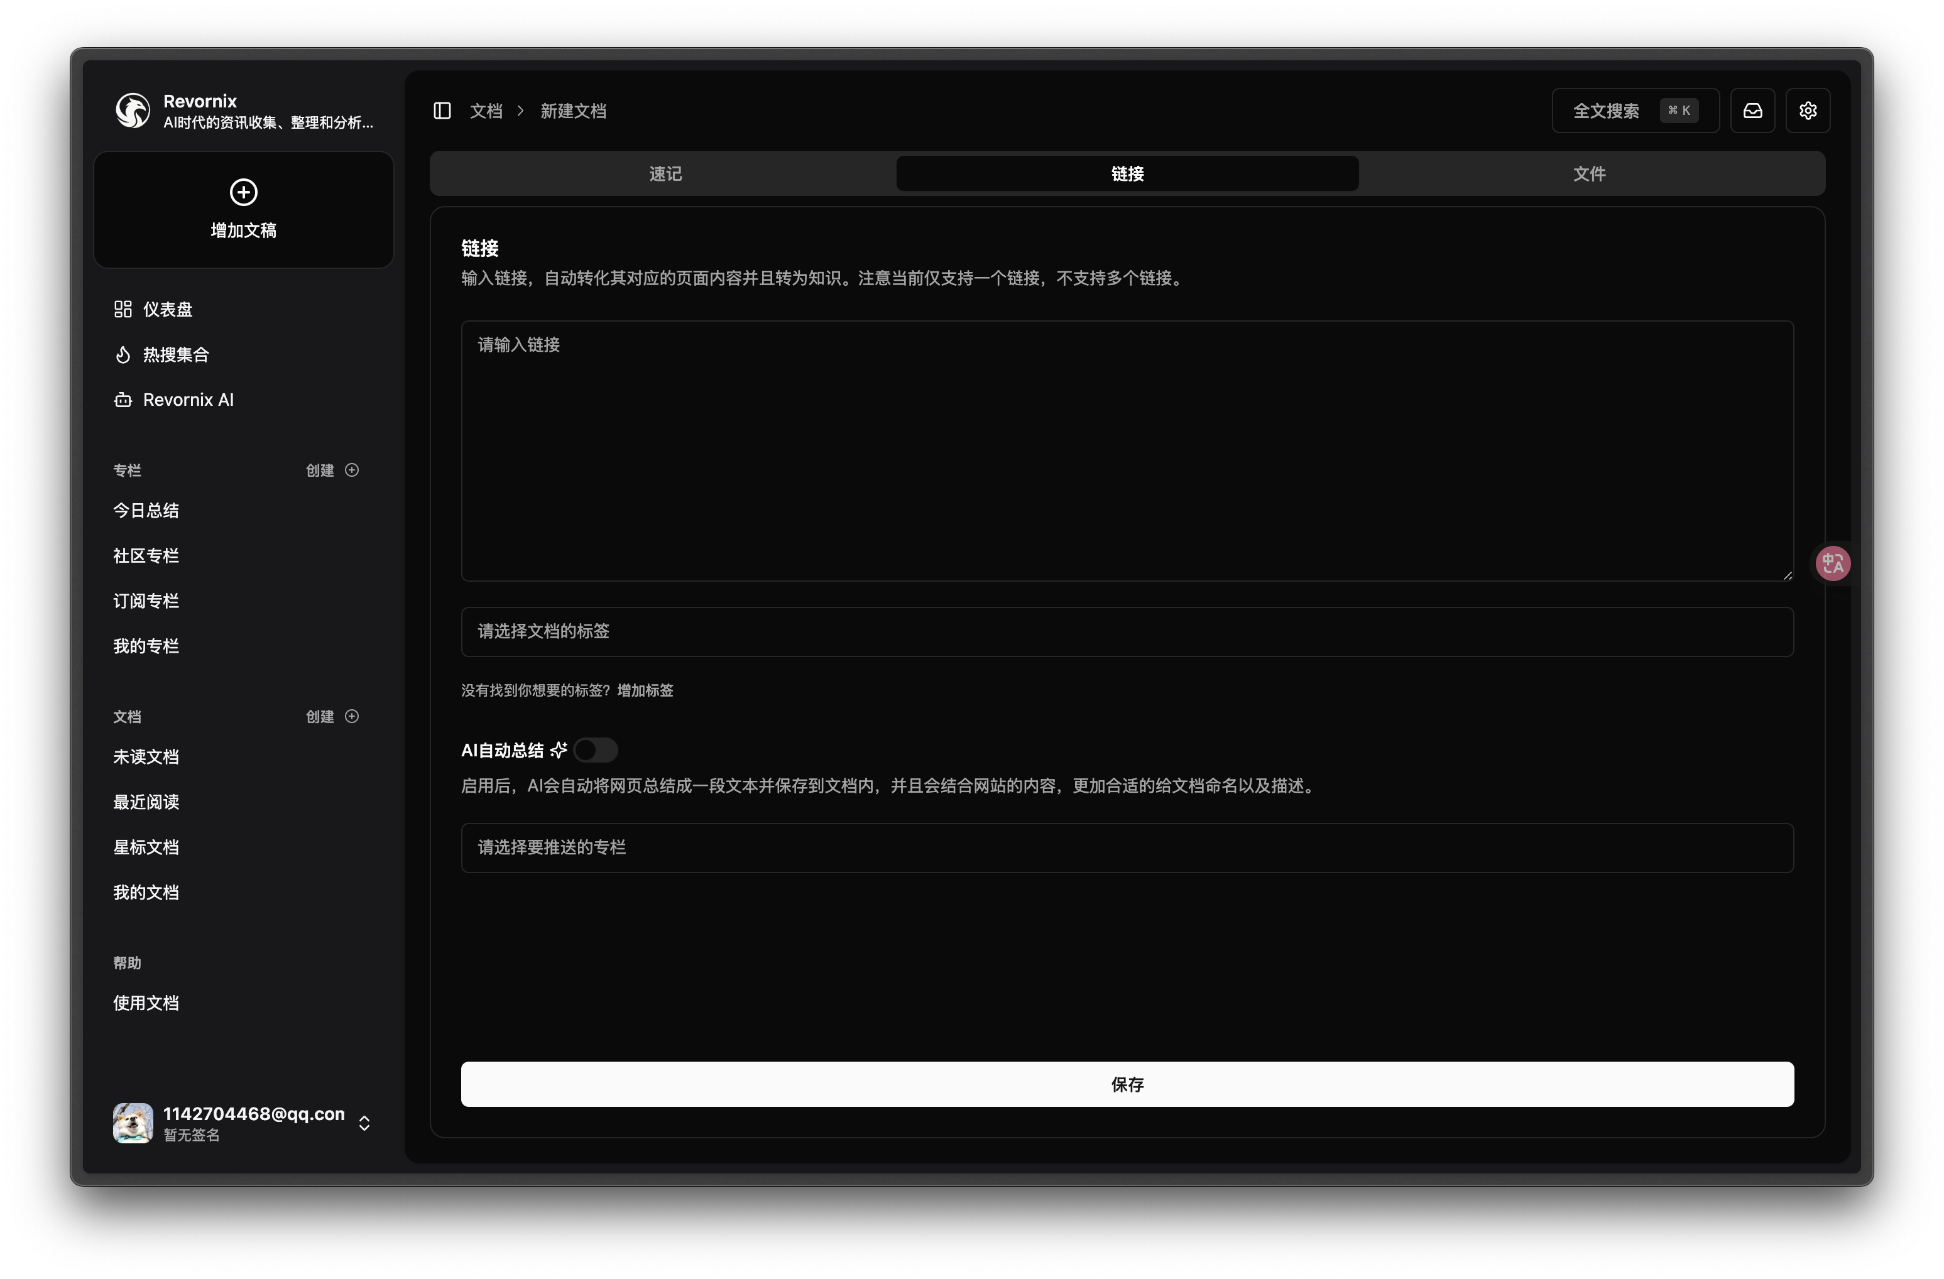Image resolution: width=1944 pixels, height=1279 pixels.
Task: Click the 增加标签 link
Action: pyautogui.click(x=645, y=690)
